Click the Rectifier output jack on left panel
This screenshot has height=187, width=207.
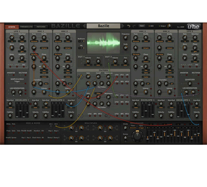(x=26, y=75)
